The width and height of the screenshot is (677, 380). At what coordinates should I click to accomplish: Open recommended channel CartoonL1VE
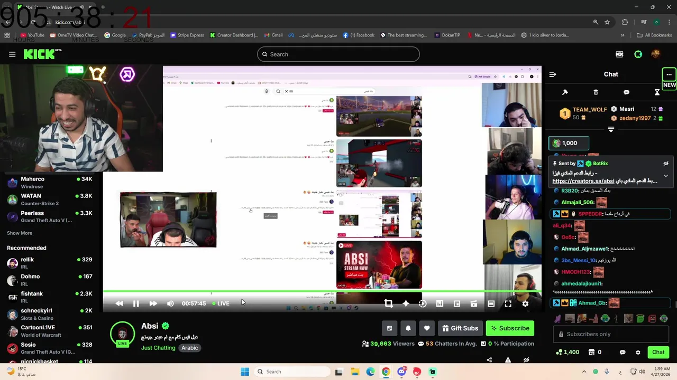[50, 331]
